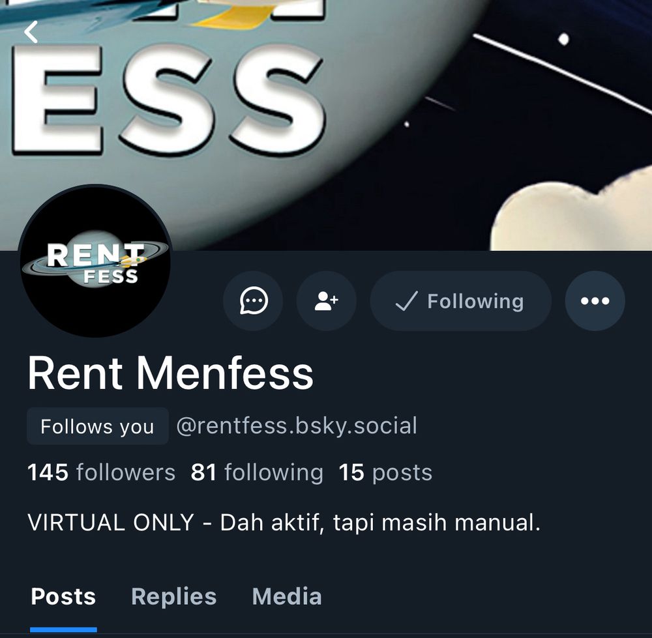The width and height of the screenshot is (652, 638).
Task: Open the three-dot more options menu
Action: (x=595, y=300)
